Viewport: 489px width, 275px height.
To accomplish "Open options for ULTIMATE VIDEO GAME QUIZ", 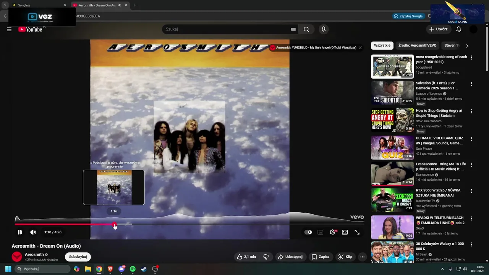I will point(471,139).
